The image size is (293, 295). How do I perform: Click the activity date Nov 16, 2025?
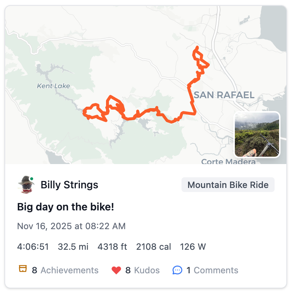tap(71, 226)
